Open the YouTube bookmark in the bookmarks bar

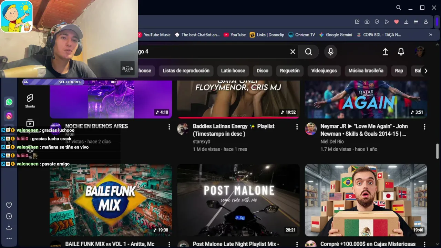[235, 35]
